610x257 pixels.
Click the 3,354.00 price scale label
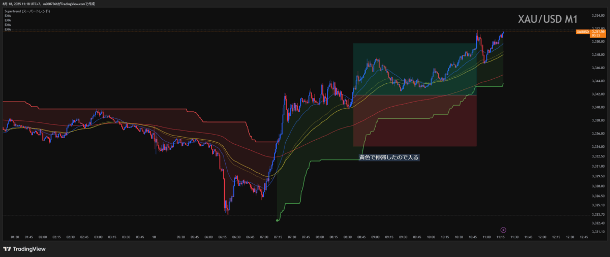click(598, 15)
